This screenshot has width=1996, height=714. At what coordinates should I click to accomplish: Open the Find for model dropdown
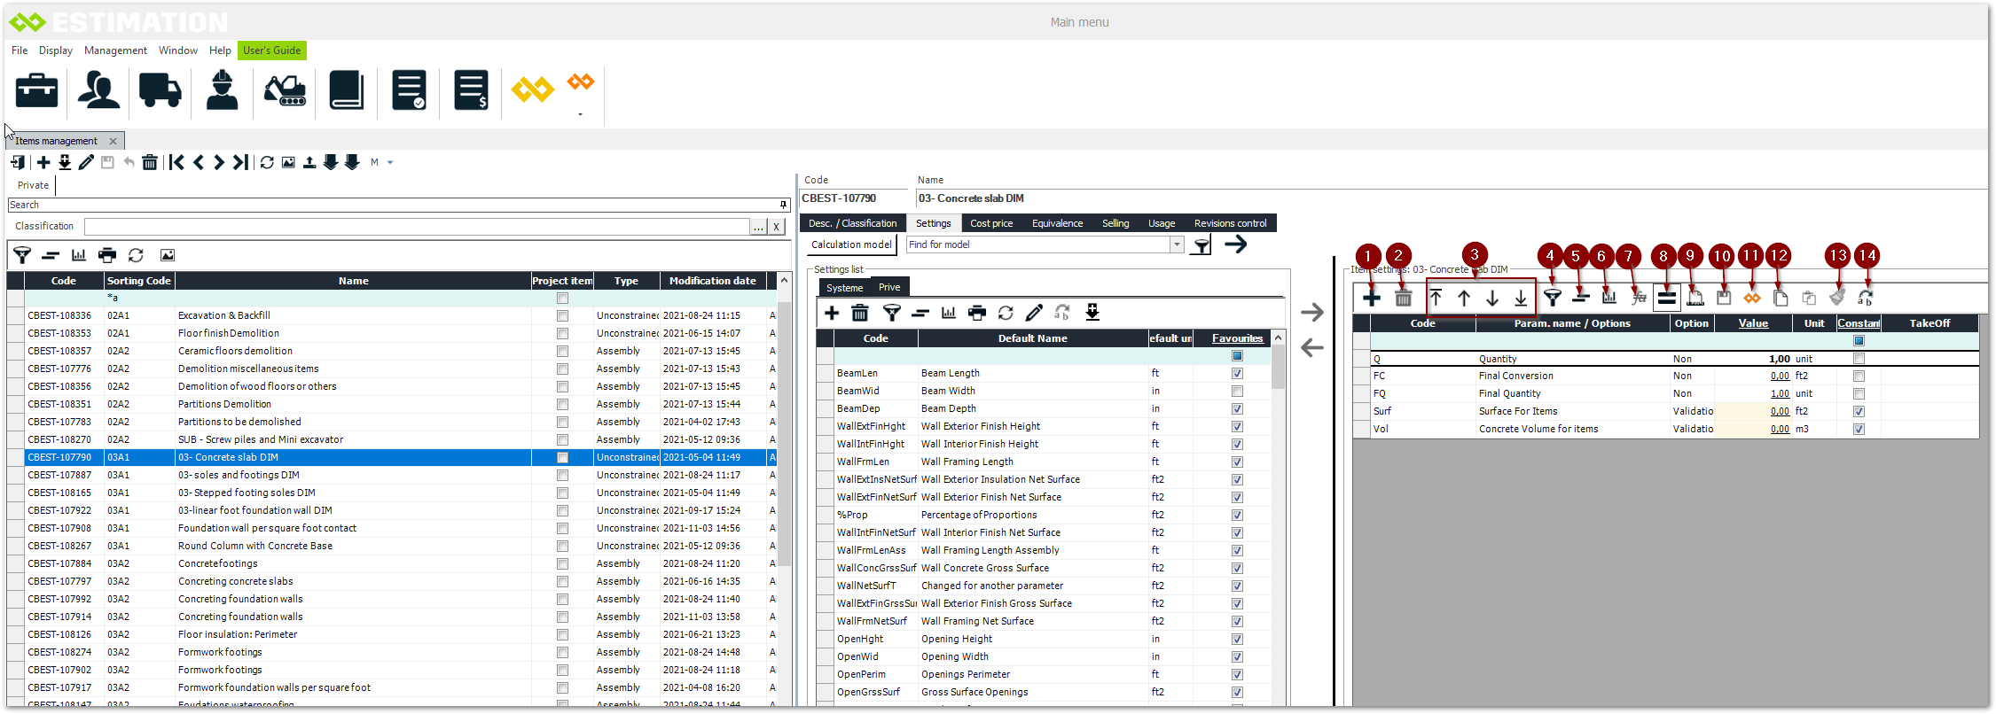point(1177,244)
